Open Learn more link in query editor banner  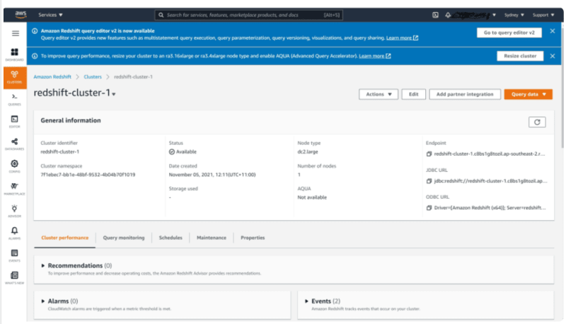click(x=402, y=38)
